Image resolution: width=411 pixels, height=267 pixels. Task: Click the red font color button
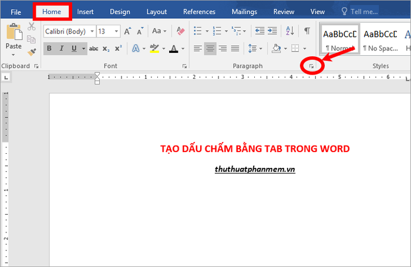[x=173, y=49]
